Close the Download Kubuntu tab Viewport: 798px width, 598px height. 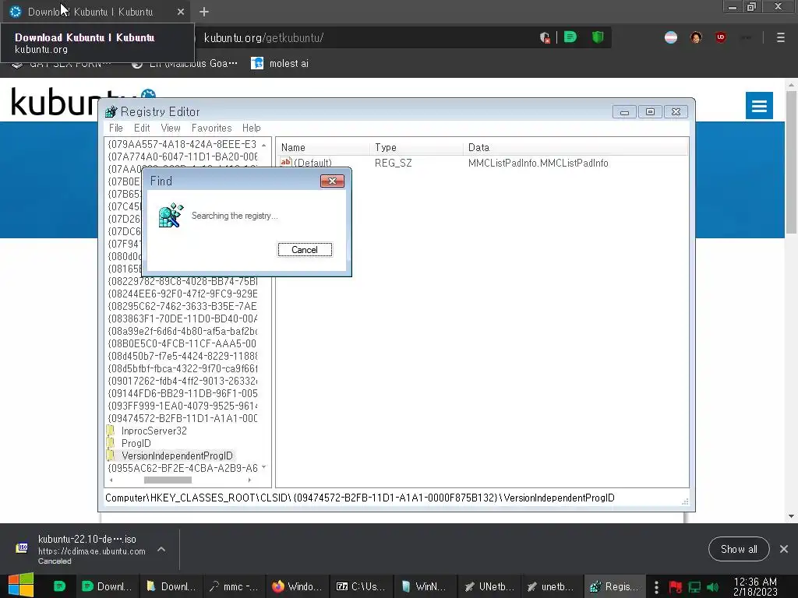(x=181, y=12)
